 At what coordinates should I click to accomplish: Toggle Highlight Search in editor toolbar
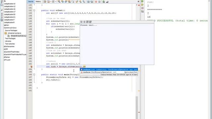click(x=69, y=2)
